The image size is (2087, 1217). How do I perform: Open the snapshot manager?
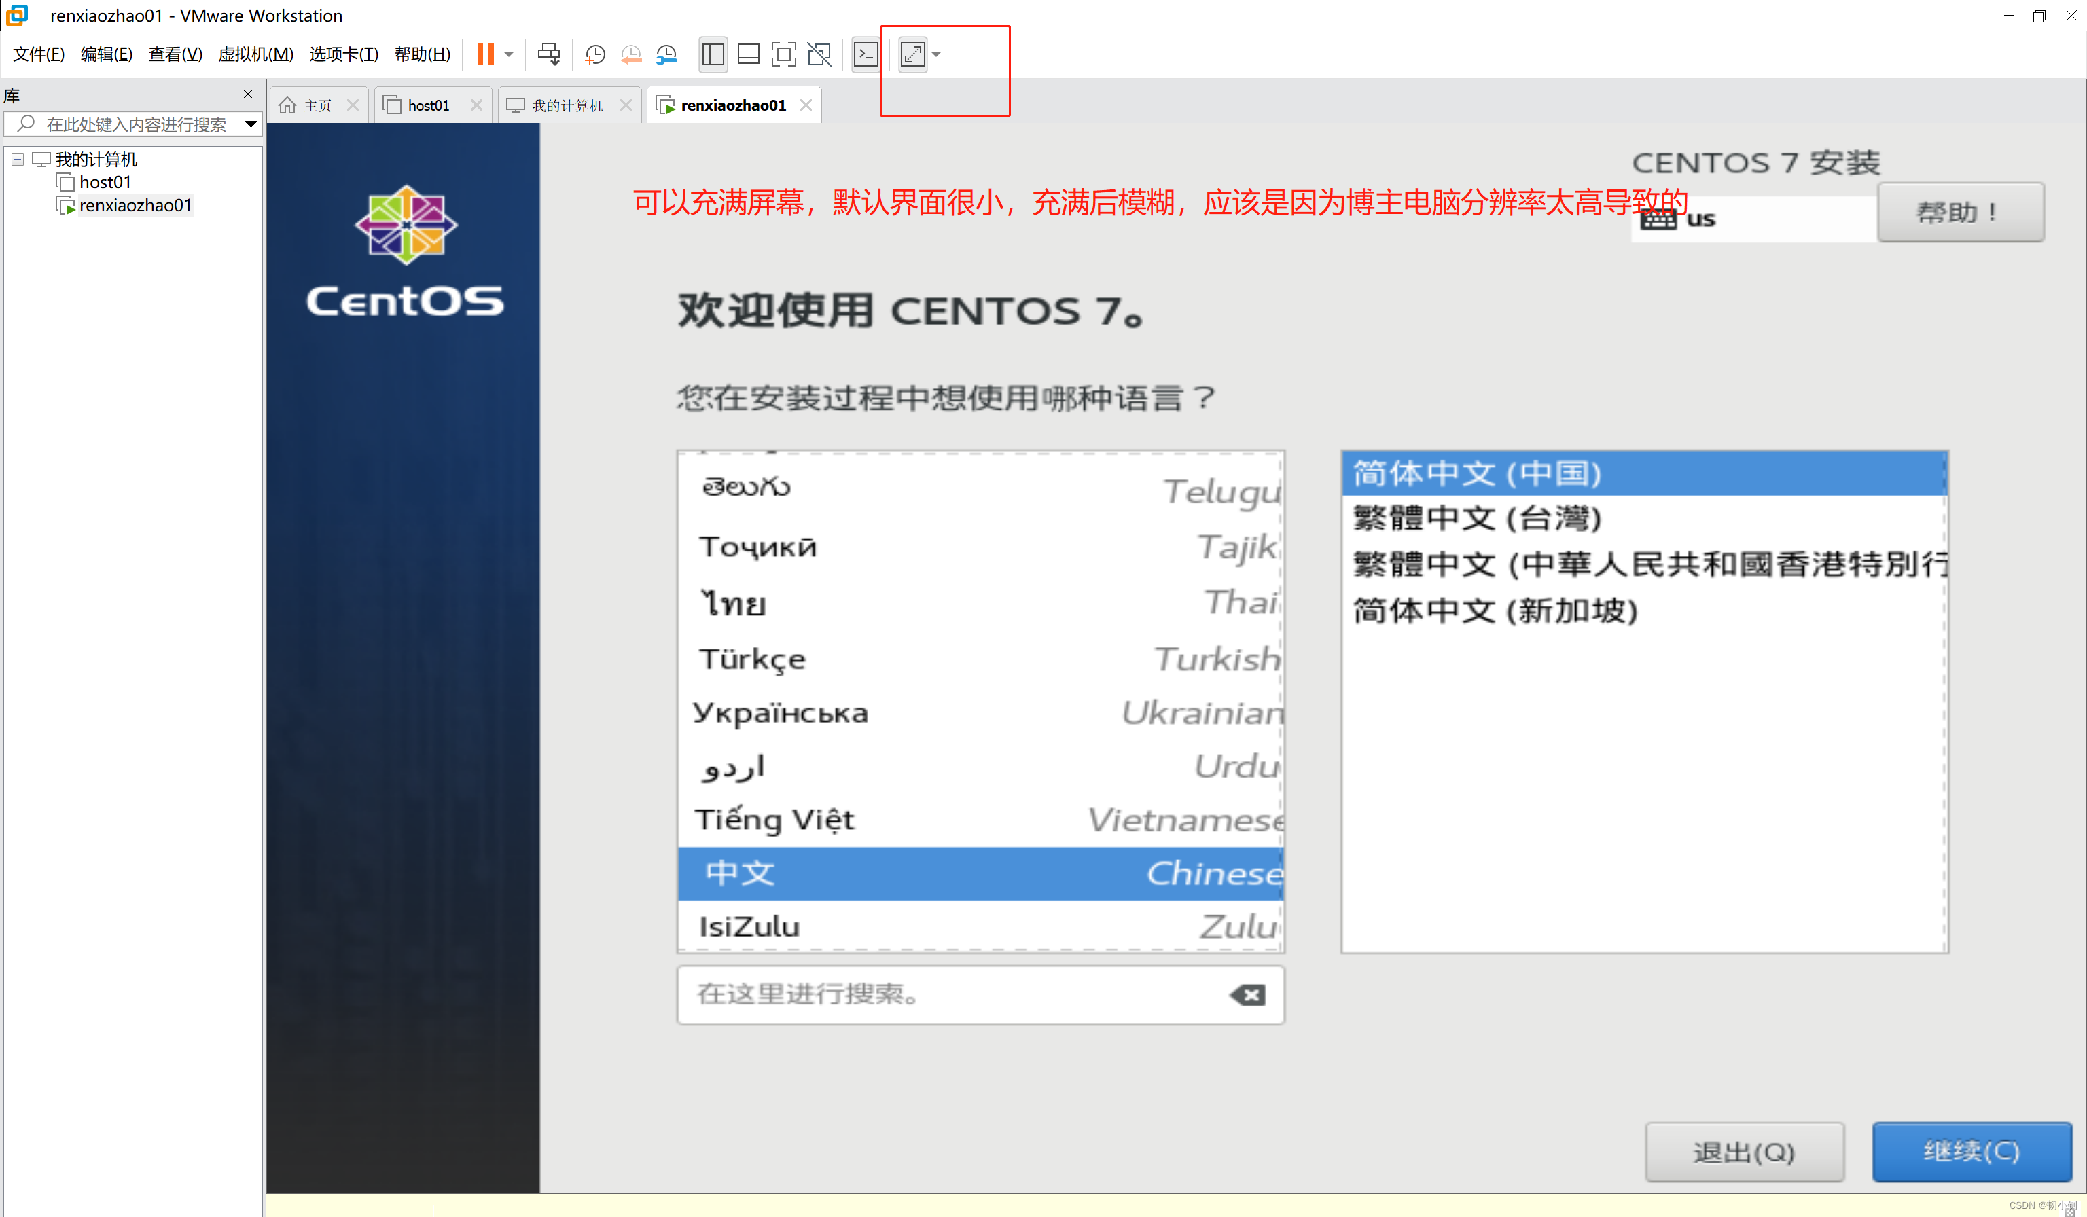666,54
